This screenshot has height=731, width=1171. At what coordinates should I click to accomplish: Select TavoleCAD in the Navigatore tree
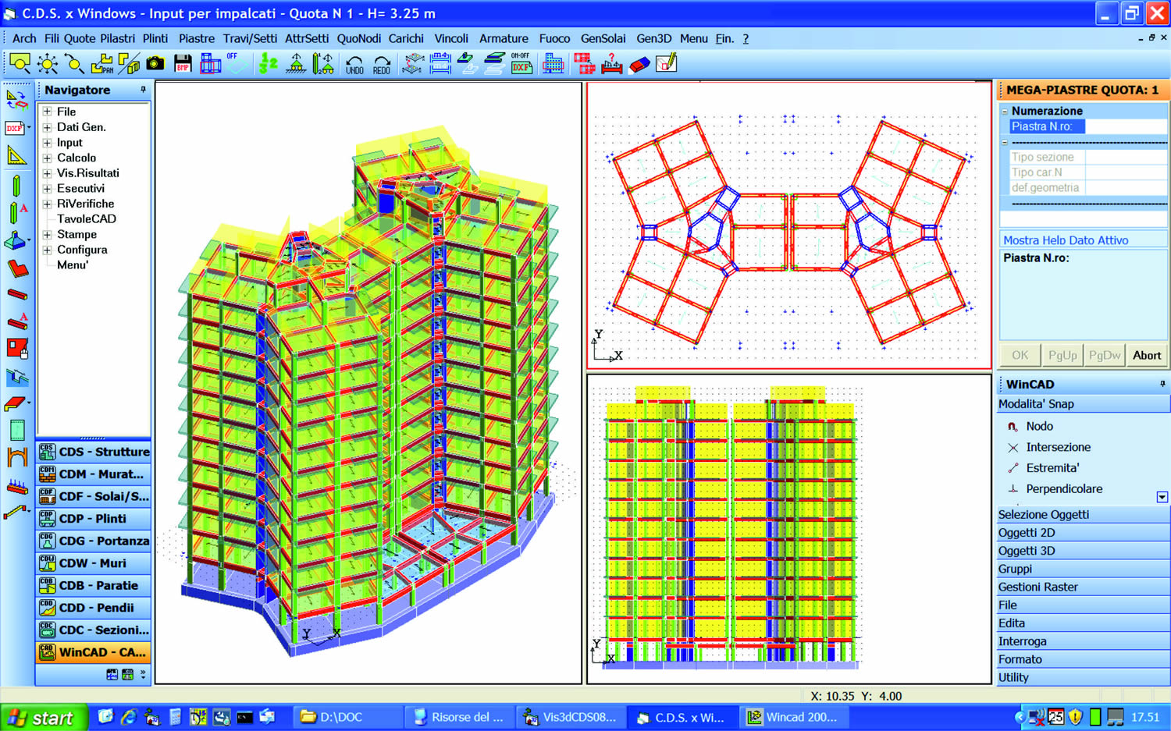[x=86, y=219]
